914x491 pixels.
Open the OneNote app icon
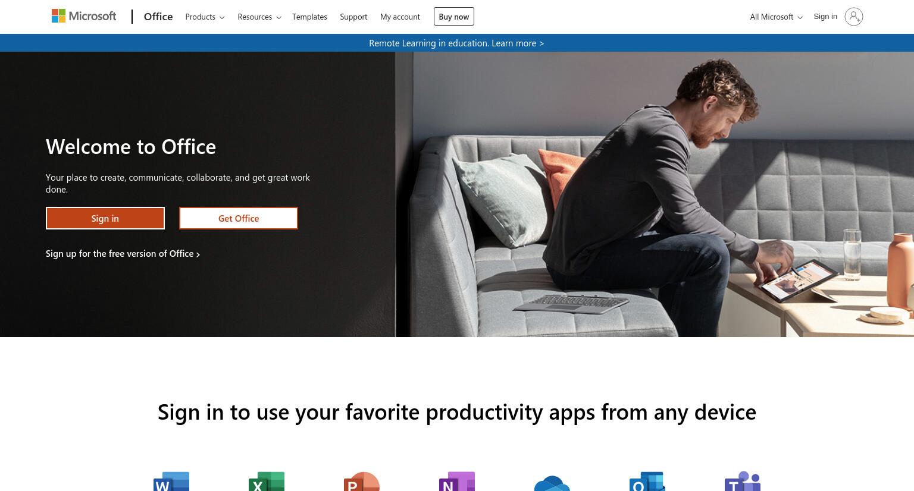click(x=457, y=481)
